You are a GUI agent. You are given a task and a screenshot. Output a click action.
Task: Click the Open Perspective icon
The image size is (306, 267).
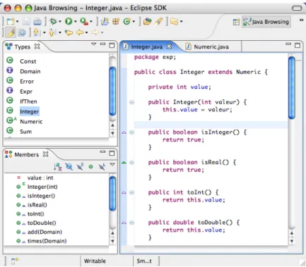click(x=236, y=22)
